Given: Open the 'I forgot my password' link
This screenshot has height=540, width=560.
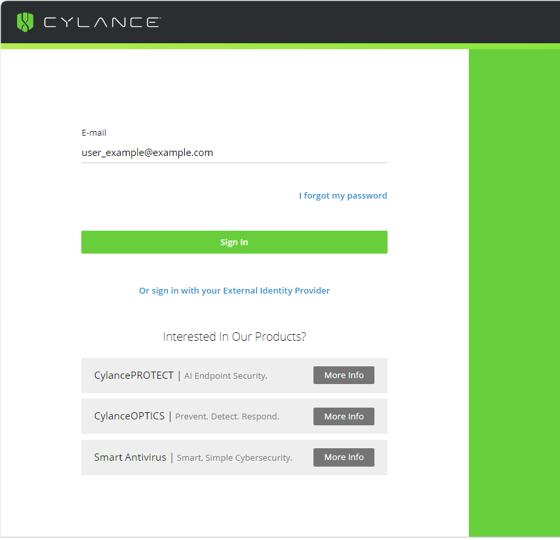Looking at the screenshot, I should point(343,195).
